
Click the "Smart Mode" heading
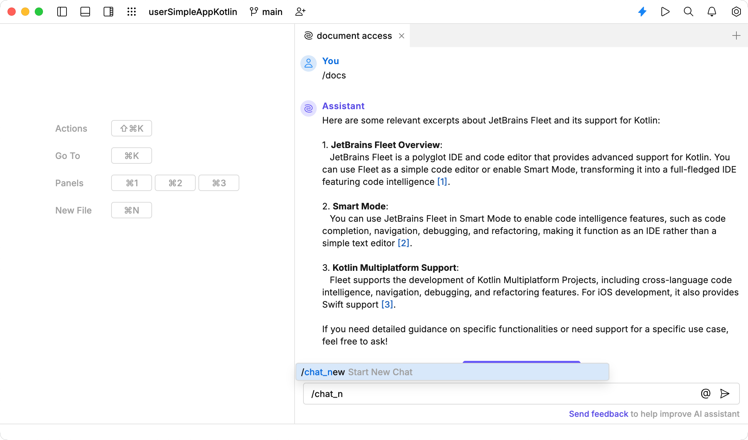(359, 206)
